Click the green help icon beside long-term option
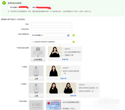125x110 pixels. [74, 42]
